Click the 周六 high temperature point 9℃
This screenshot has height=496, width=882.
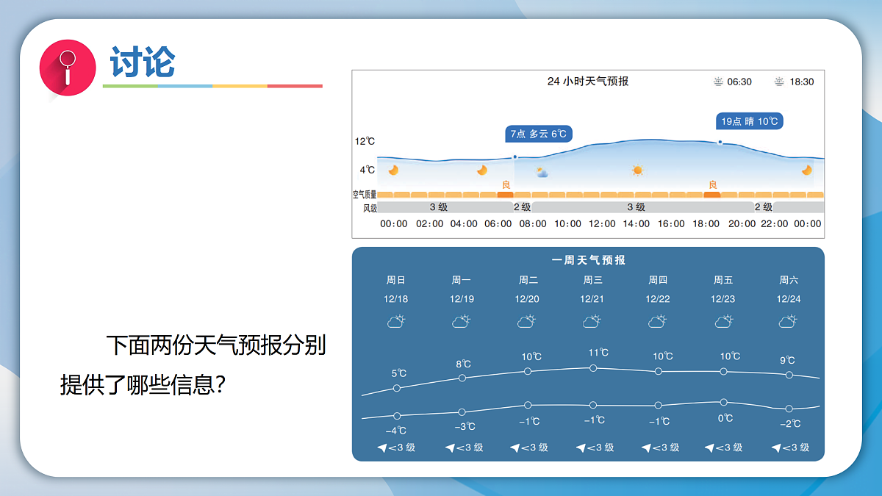tap(789, 375)
